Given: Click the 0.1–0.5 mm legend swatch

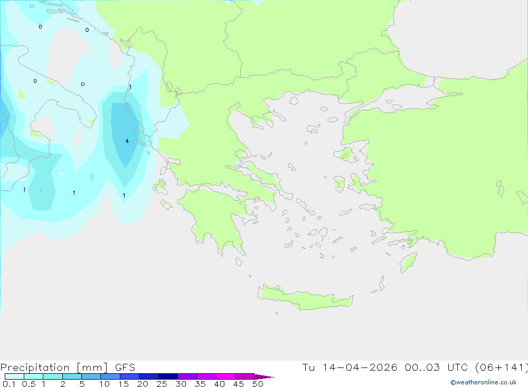Looking at the screenshot, I should tap(14, 376).
